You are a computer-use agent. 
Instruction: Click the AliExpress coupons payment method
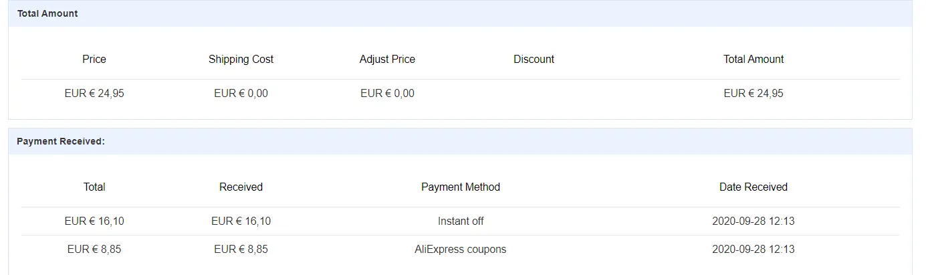pos(461,249)
